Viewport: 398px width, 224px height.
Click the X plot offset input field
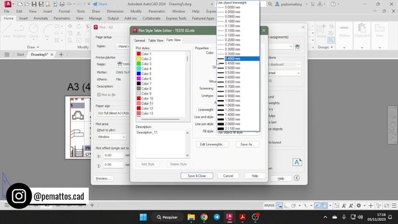[x=113, y=155]
